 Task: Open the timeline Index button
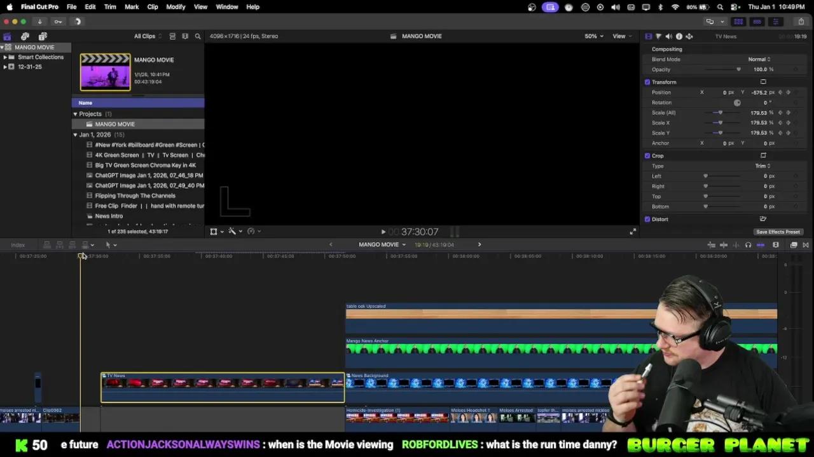coord(18,245)
